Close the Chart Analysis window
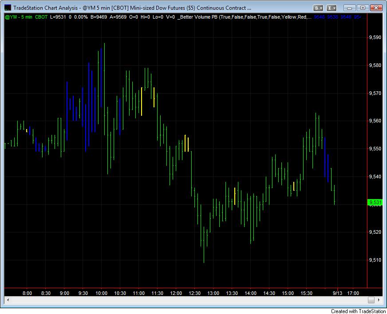Screen dimensions: 387x314 pyautogui.click(x=376, y=8)
